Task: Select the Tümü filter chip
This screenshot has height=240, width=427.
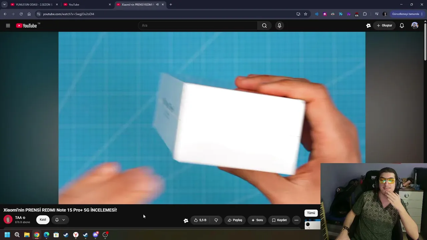Action: (x=311, y=213)
